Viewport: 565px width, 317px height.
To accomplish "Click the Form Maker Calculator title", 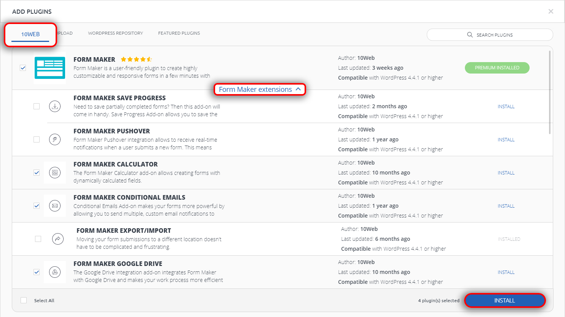I will pos(115,164).
